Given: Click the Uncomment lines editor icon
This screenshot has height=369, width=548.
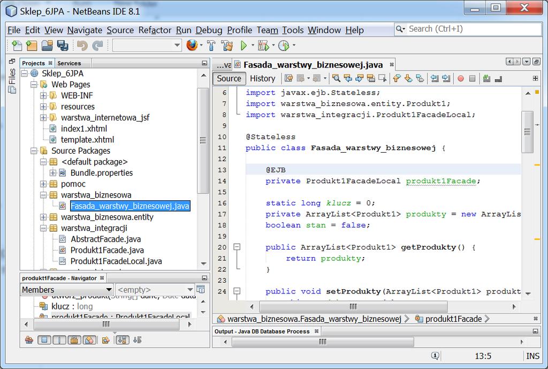Looking at the screenshot, I should click(x=498, y=78).
